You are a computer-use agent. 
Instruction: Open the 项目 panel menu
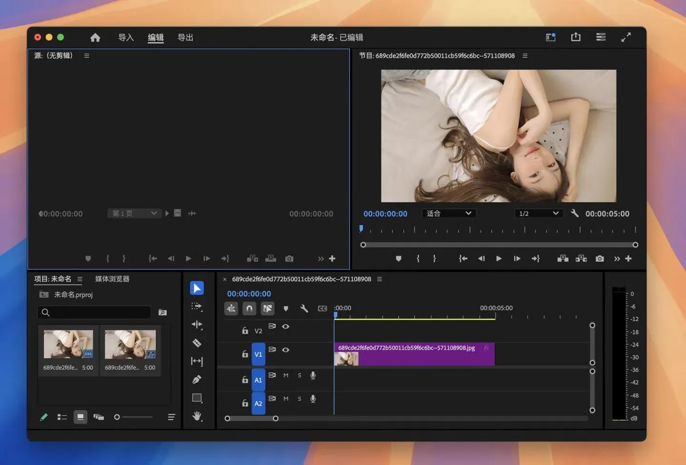(x=80, y=279)
